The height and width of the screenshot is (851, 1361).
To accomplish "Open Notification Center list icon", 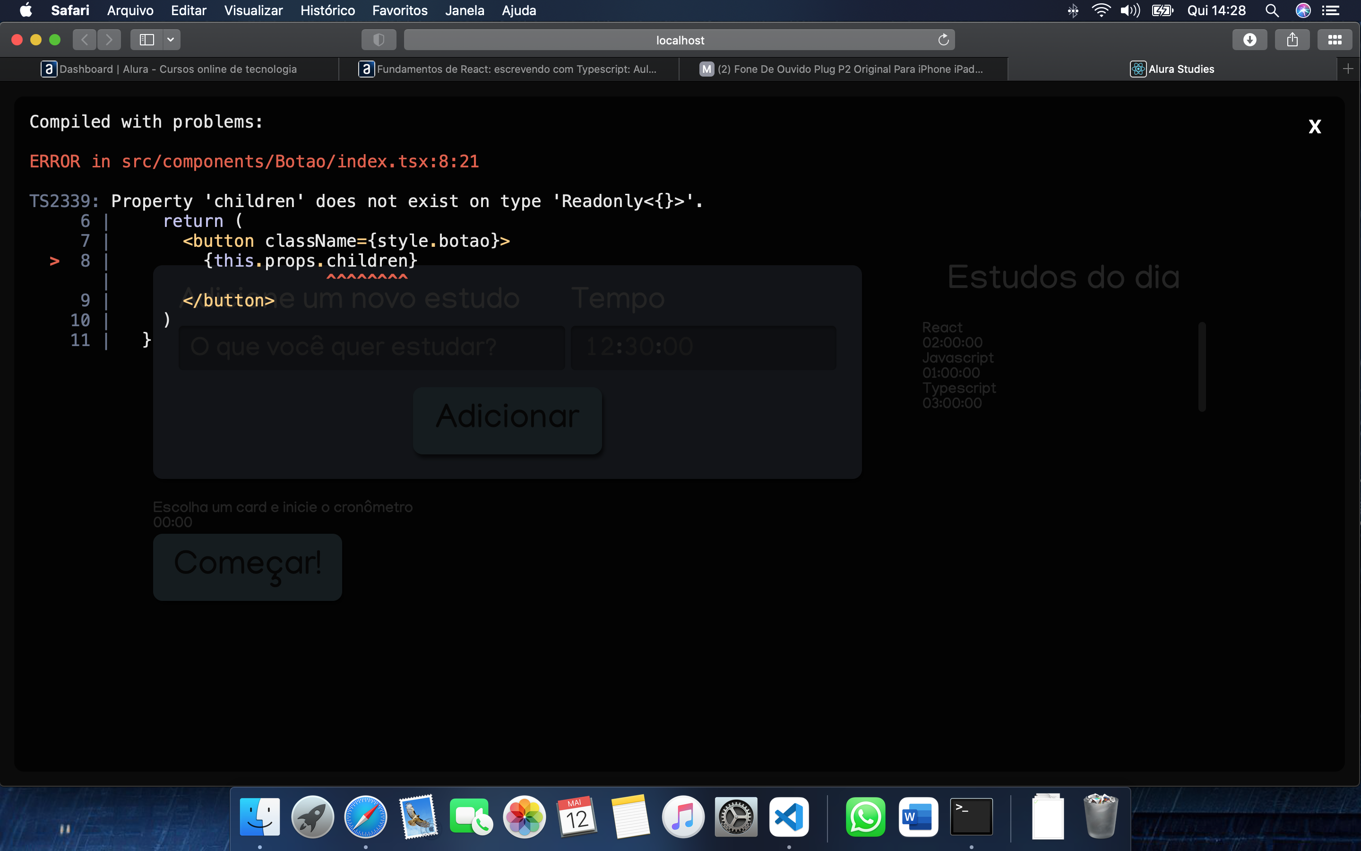I will click(x=1331, y=10).
